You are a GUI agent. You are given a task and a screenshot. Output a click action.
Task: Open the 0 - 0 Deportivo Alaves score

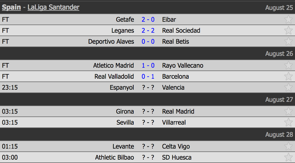pos(148,41)
